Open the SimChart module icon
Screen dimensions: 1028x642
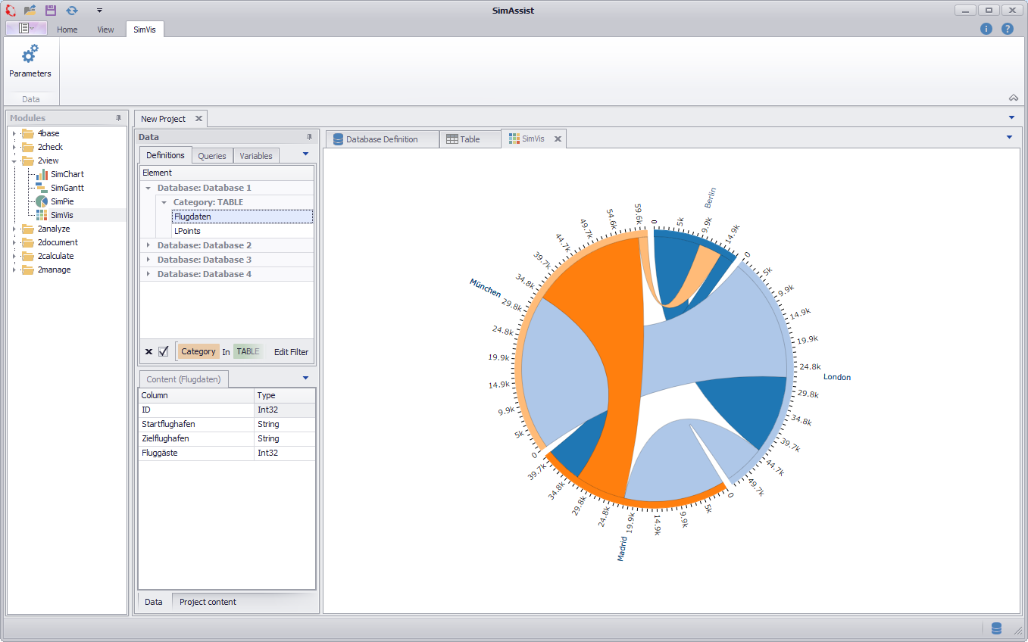[42, 174]
